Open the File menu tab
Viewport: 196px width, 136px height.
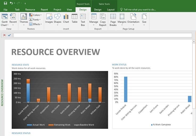pyautogui.click(x=6, y=10)
